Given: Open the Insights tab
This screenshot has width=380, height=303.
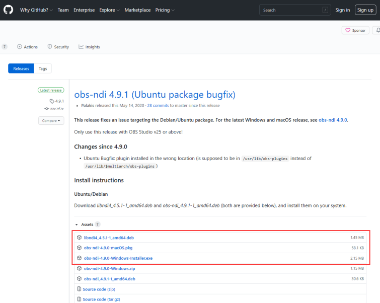Looking at the screenshot, I should (x=89, y=47).
